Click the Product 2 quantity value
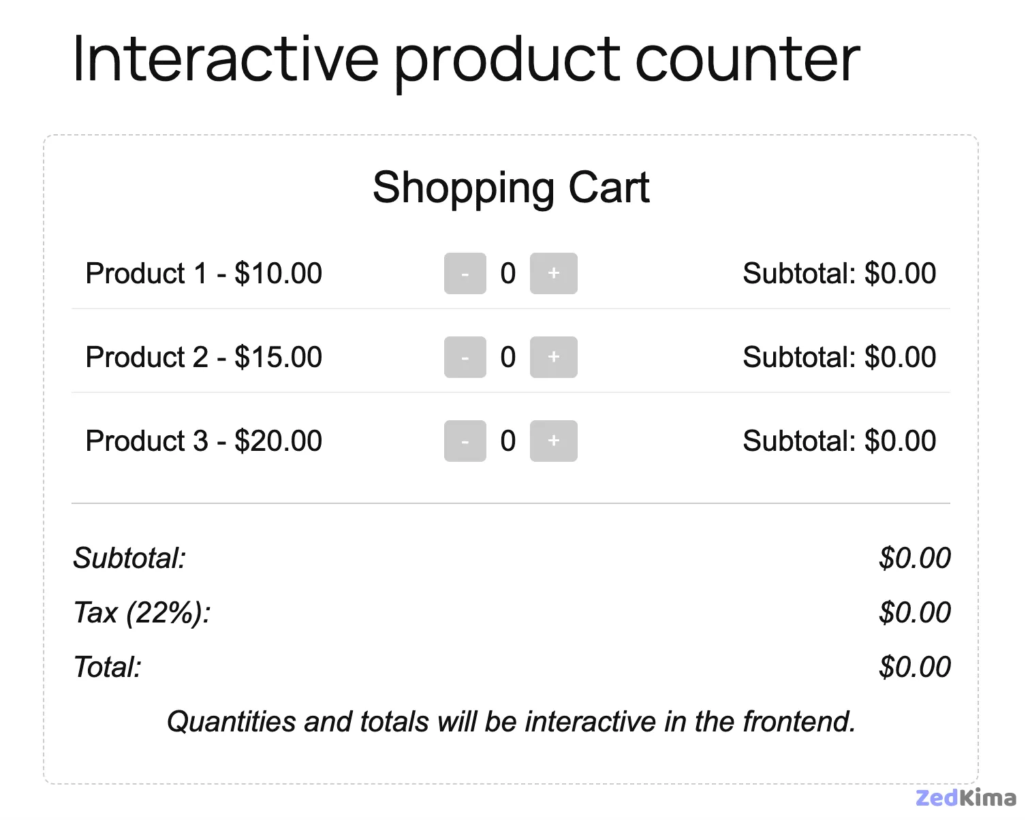1030x820 pixels. pos(508,358)
